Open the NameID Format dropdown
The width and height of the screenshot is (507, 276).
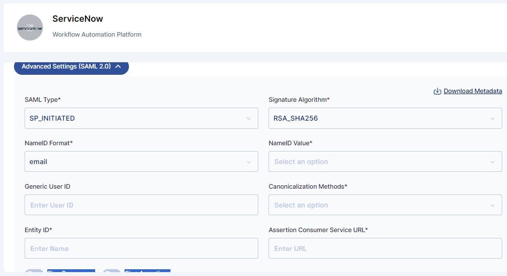(x=141, y=162)
